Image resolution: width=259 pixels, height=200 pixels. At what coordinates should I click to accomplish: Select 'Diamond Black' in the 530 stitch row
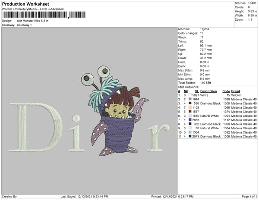(211, 103)
